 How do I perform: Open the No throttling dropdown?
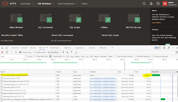(x=56, y=52)
